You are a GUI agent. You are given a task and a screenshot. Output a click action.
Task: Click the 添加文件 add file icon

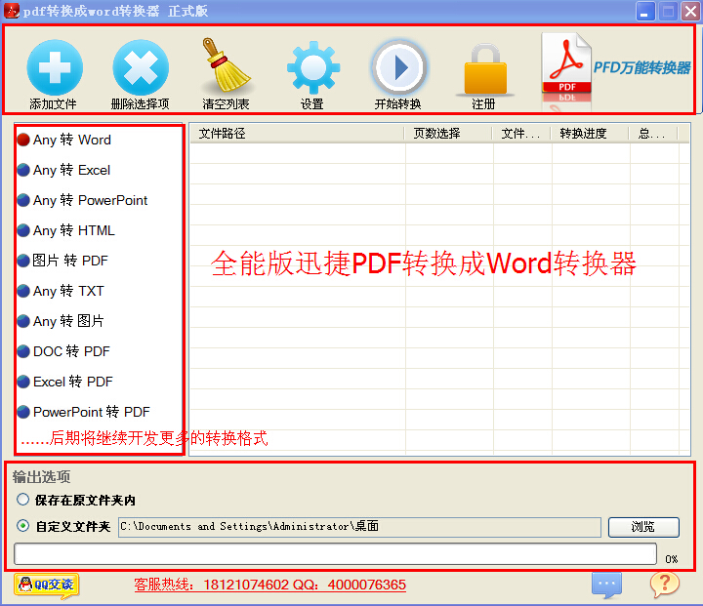pos(55,67)
